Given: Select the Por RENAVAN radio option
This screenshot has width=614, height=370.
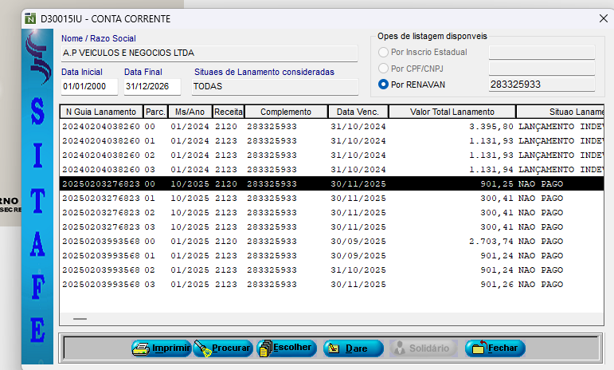Looking at the screenshot, I should [384, 84].
